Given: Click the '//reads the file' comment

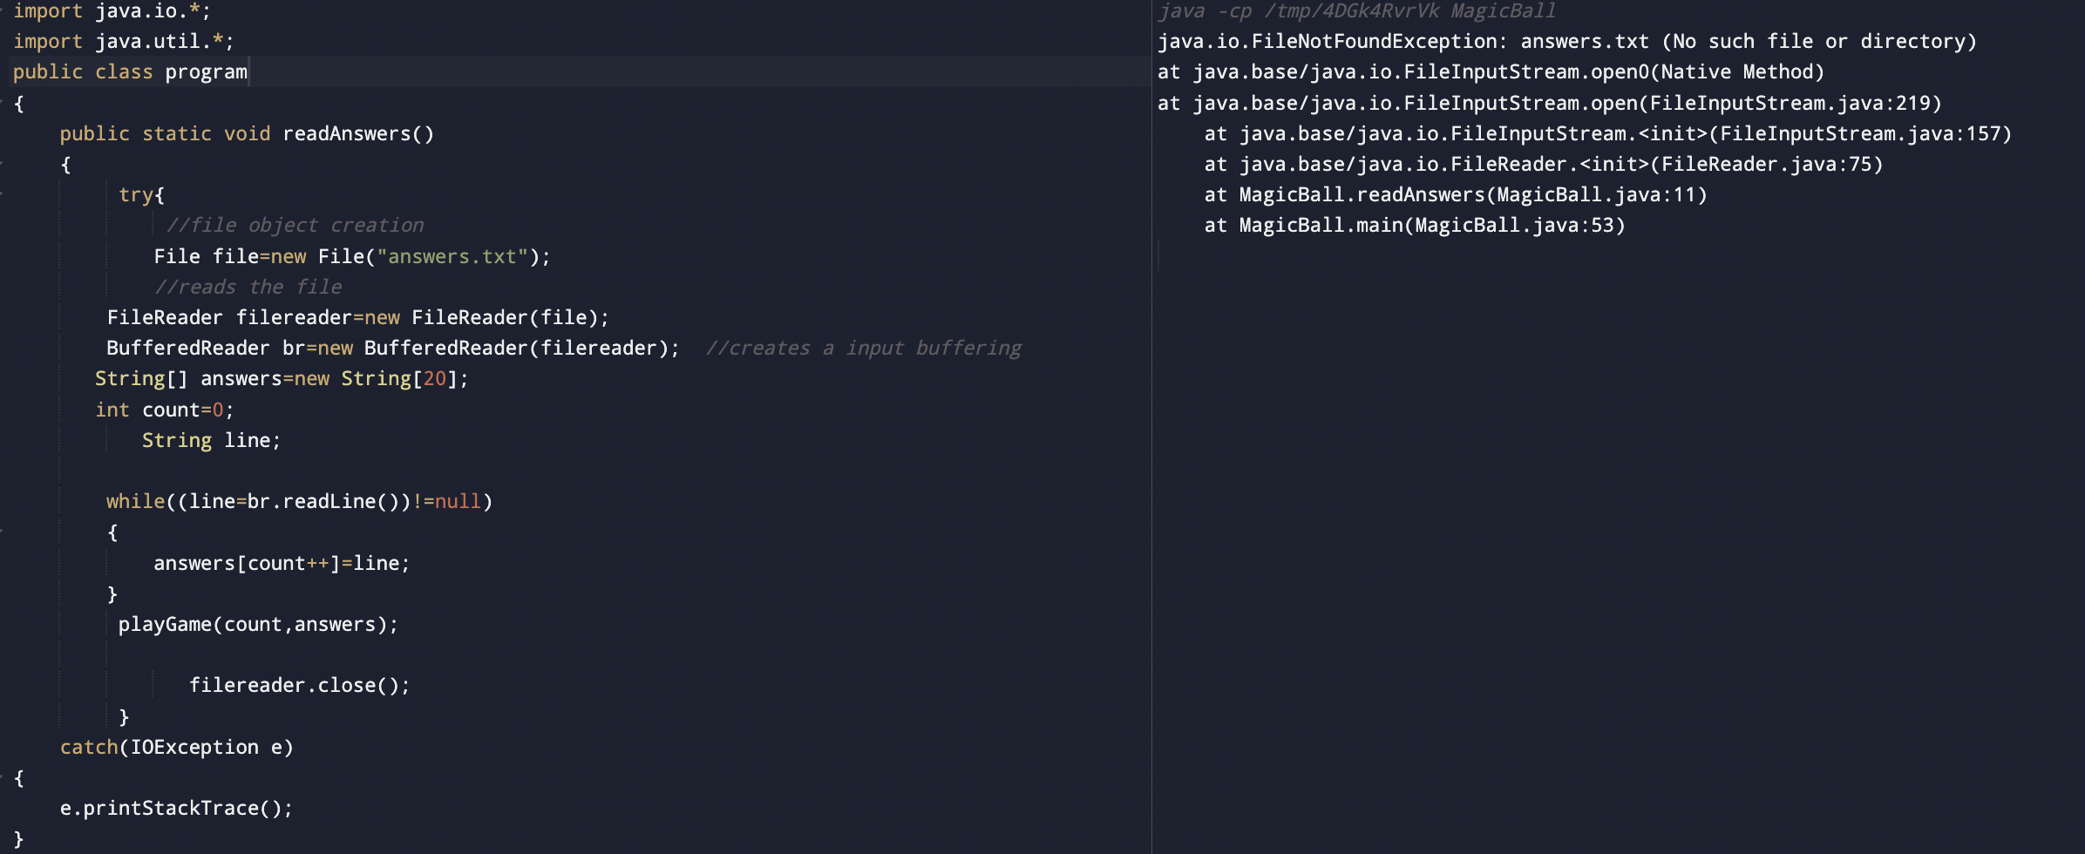Looking at the screenshot, I should pos(248,287).
